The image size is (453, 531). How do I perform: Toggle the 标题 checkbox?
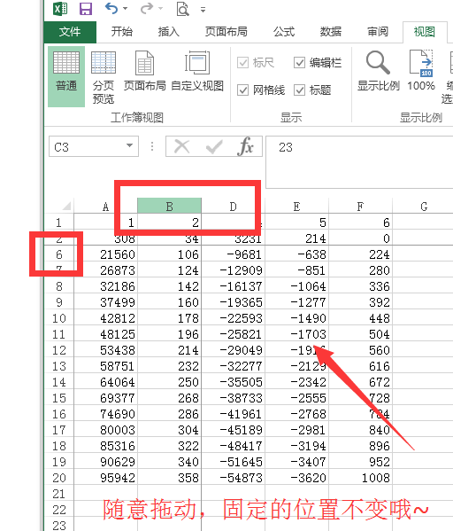pos(299,90)
